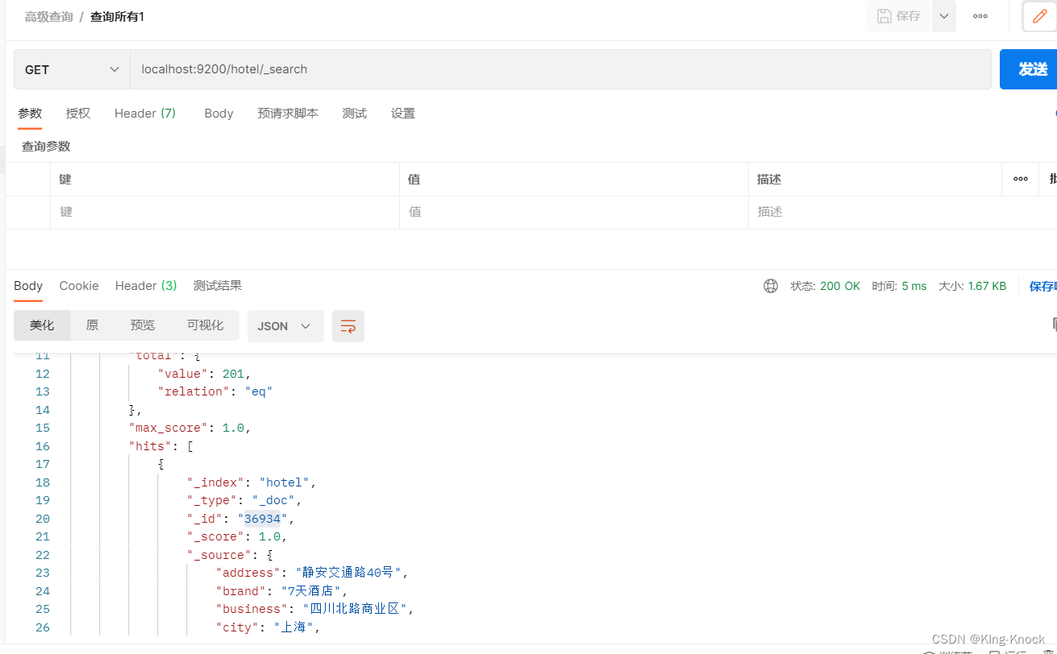The image size is (1057, 654).
Task: Click the address value 静安交通路40号
Action: 348,573
